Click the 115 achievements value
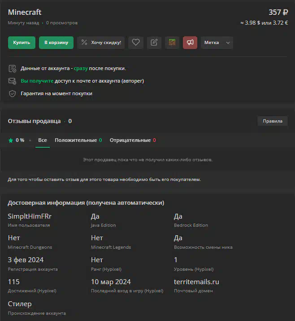This screenshot has height=321, width=295. click(14, 282)
